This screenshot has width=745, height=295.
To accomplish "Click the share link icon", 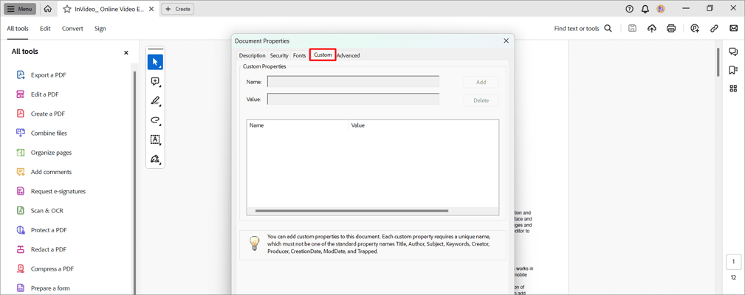I will pyautogui.click(x=714, y=29).
